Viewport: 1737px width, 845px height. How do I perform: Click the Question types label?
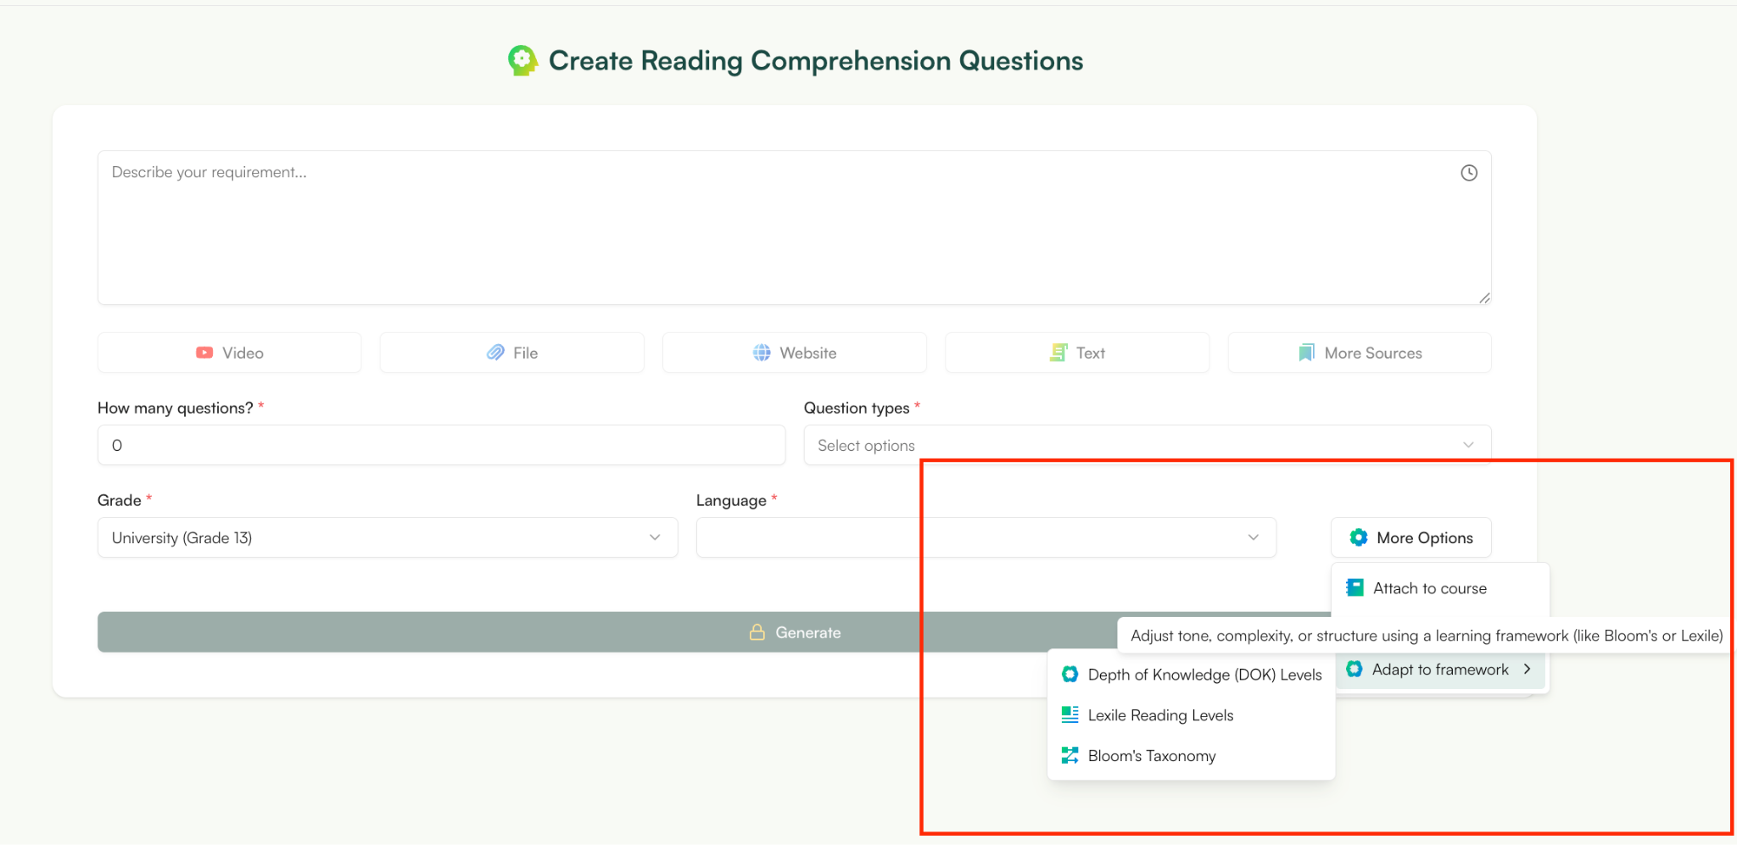pyautogui.click(x=857, y=408)
